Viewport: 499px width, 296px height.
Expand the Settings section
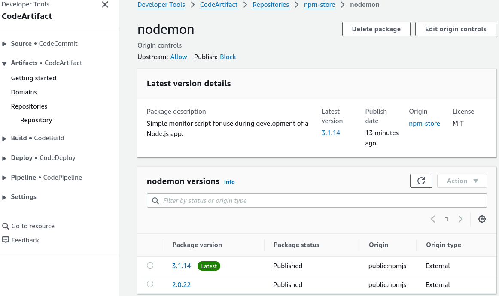(4, 197)
